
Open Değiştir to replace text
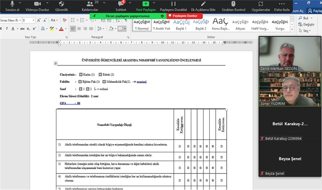tap(306, 25)
